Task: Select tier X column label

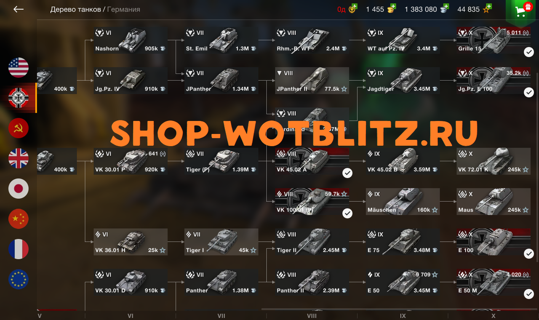Action: tap(494, 316)
